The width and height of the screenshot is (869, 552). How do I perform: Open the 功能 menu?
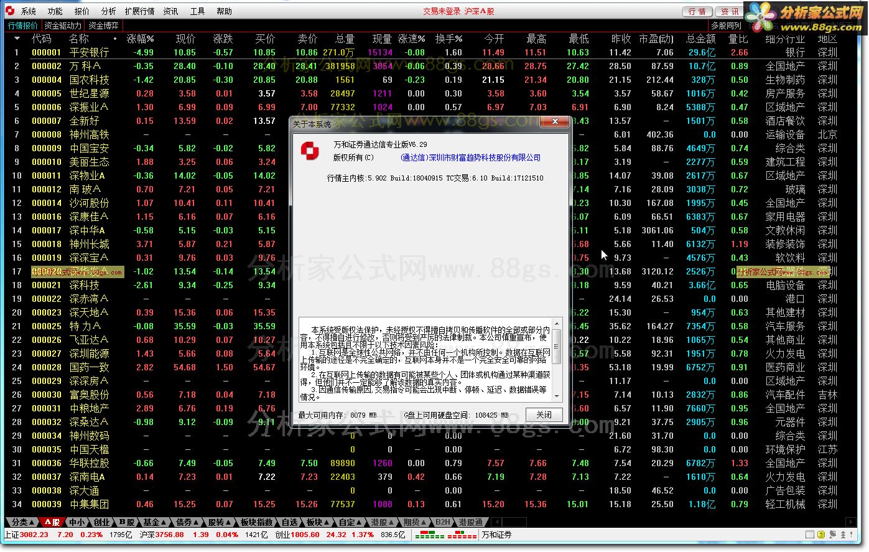(x=55, y=11)
